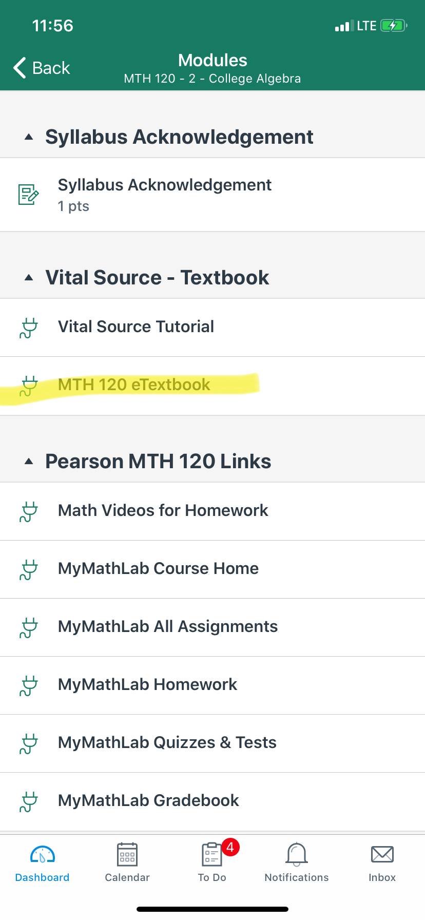Tap the plug icon beside Math Videos for Homework
Image resolution: width=425 pixels, height=920 pixels.
(x=29, y=512)
